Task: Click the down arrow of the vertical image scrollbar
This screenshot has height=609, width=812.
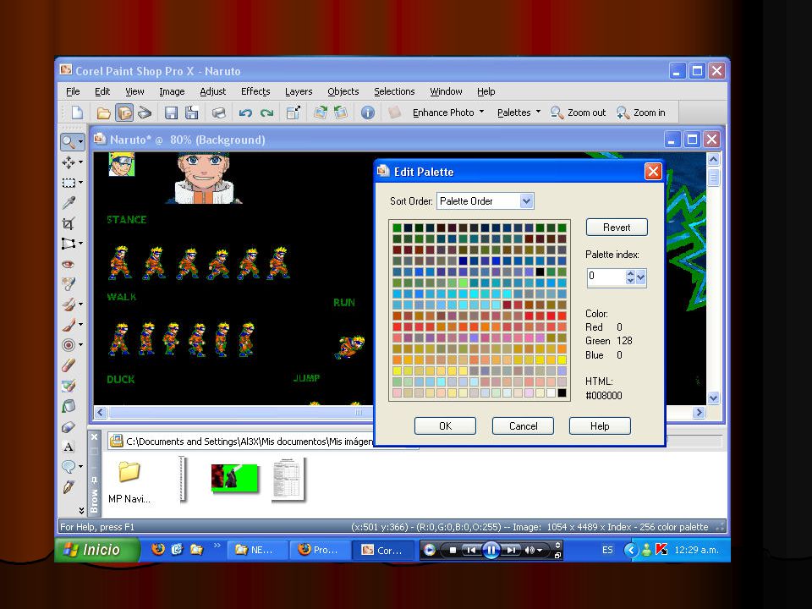Action: (x=713, y=398)
